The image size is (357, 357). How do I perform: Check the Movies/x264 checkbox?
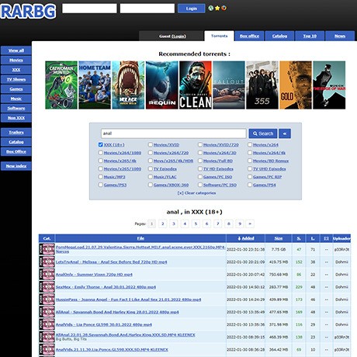(250, 144)
